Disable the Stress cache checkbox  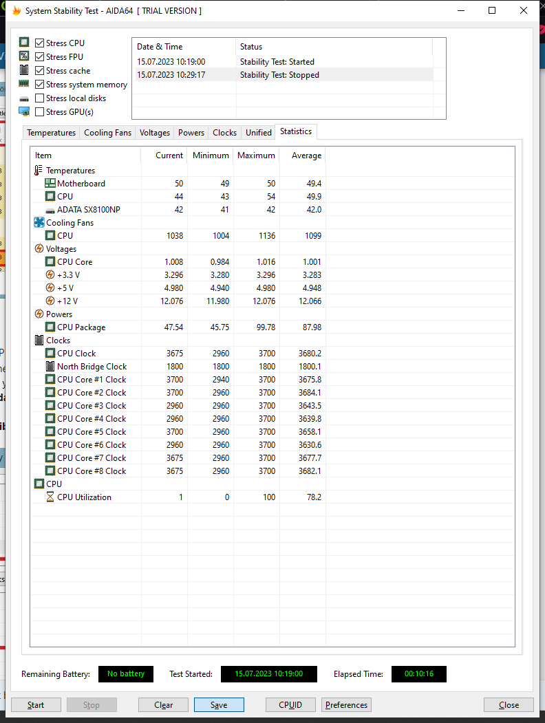tap(40, 71)
